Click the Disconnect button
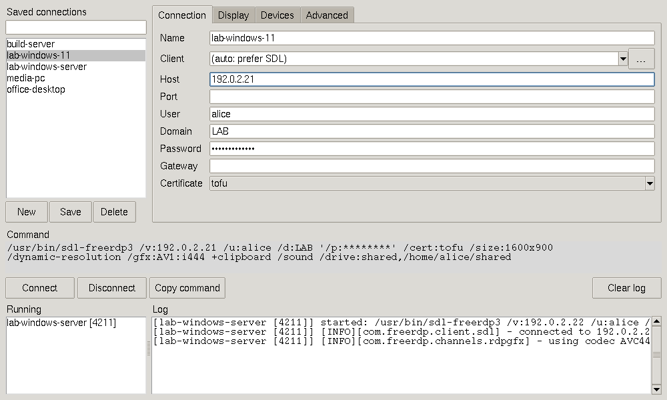Screen dimensions: 667x400 click(x=112, y=288)
